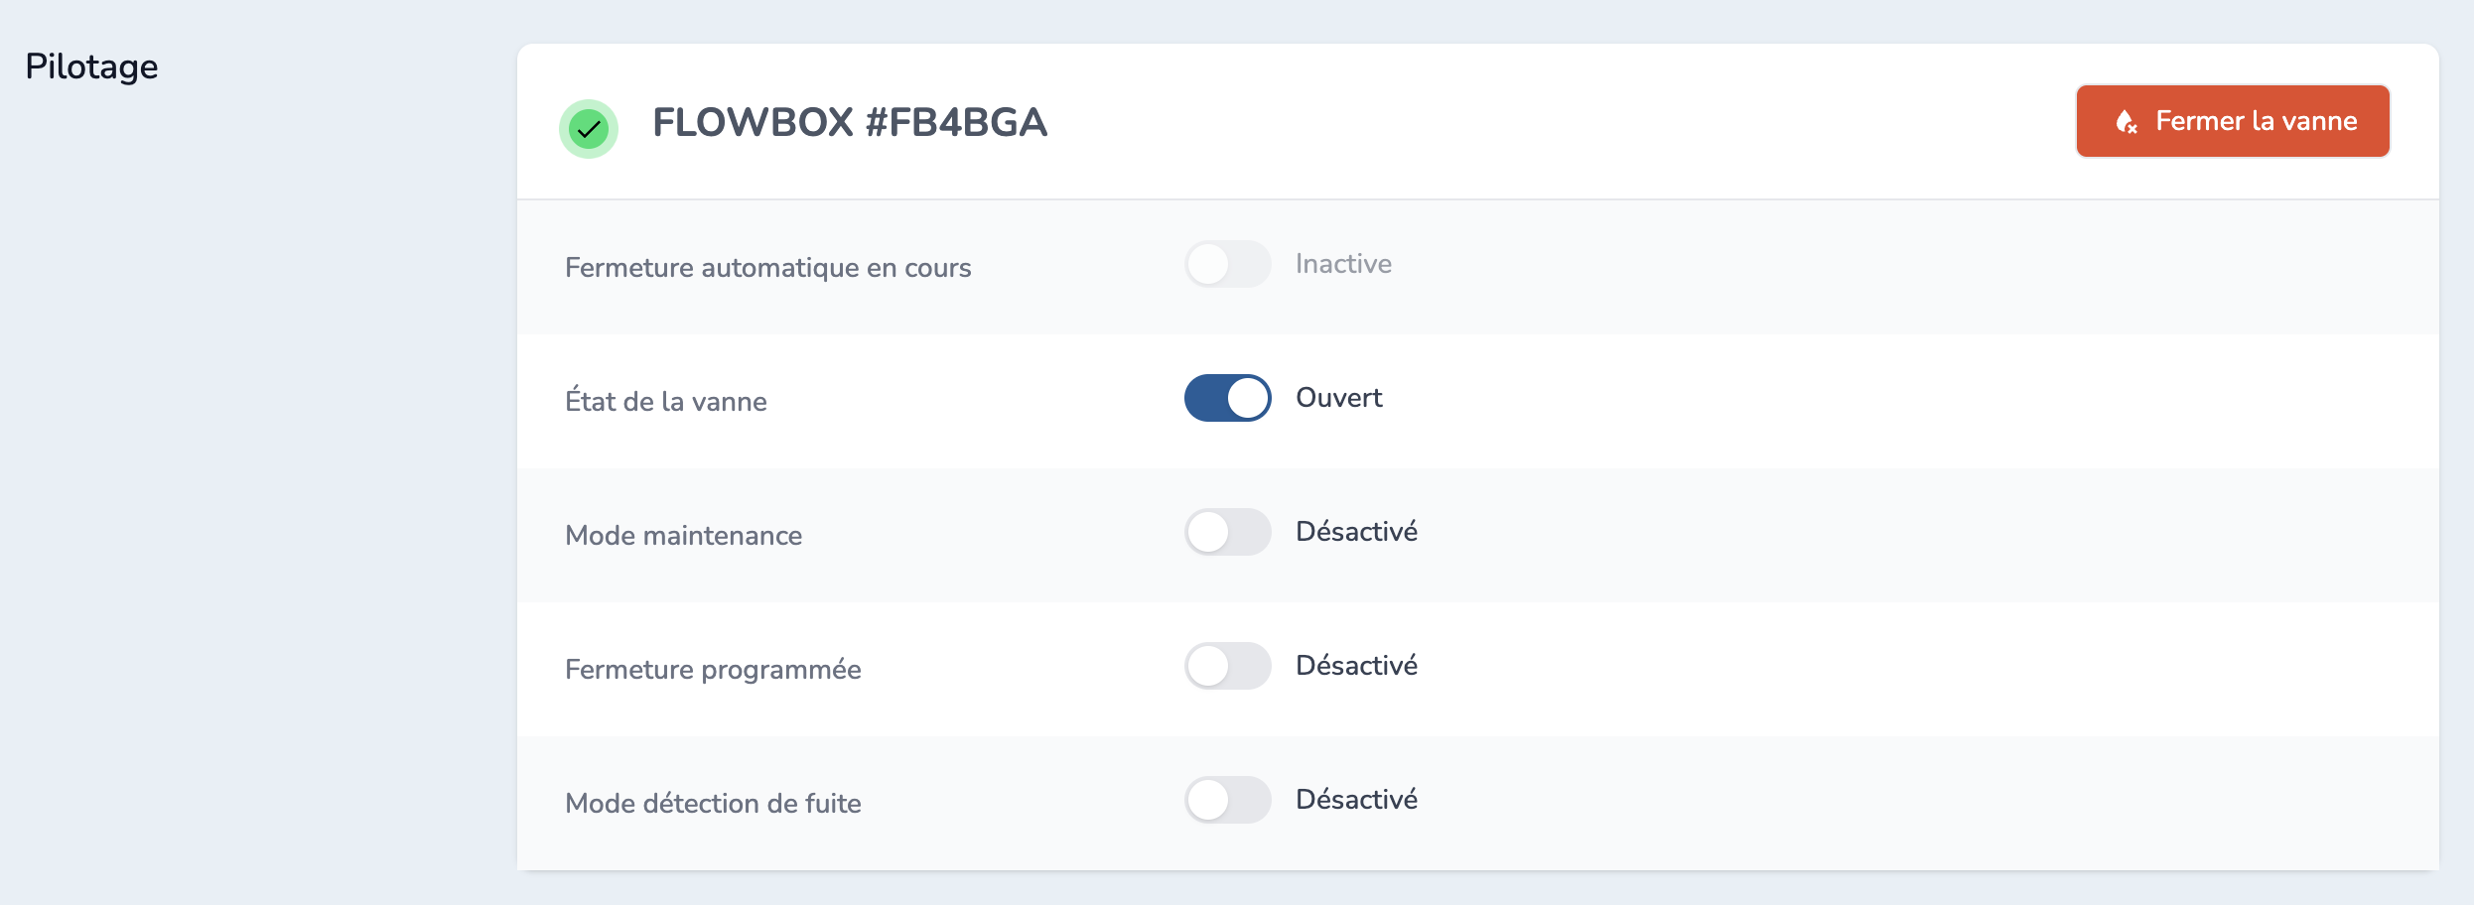Screen dimensions: 2474x905
Task: Enable Mode détection de fuite
Action: pos(1227,800)
